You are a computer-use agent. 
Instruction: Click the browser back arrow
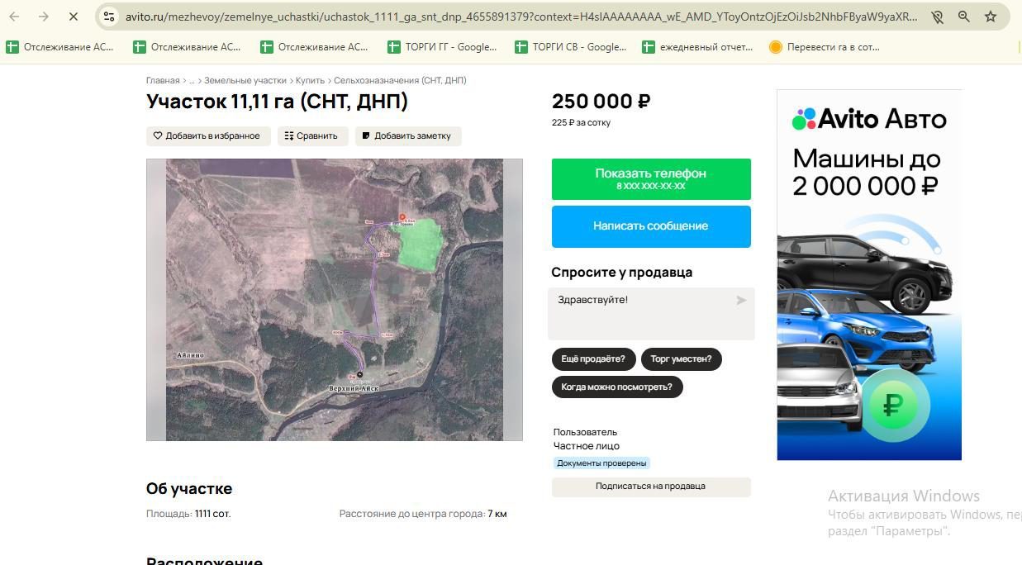click(14, 17)
